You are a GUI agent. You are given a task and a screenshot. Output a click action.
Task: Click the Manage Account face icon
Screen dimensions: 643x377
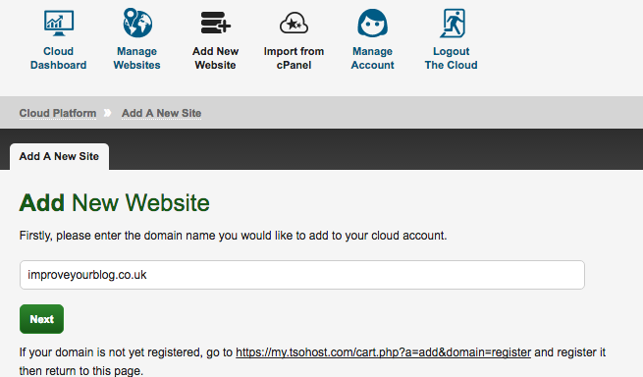click(372, 23)
